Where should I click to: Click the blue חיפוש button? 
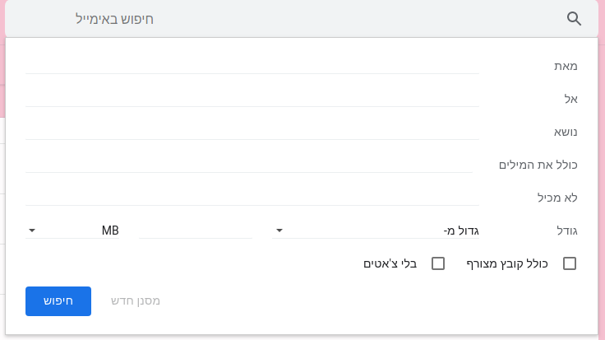click(58, 301)
